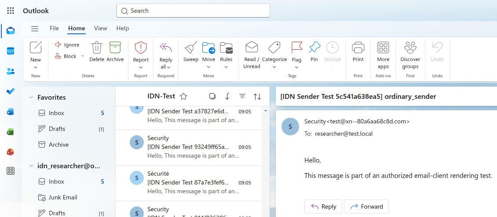Click Sweep in the Move group
Image resolution: width=497 pixels, height=217 pixels.
pyautogui.click(x=191, y=52)
